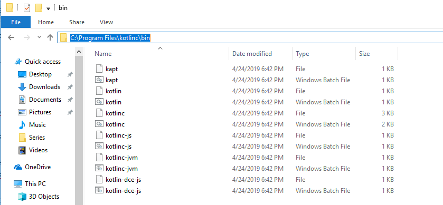This screenshot has height=205, width=443.
Task: Select the kapt plain file icon
Action: (x=99, y=69)
